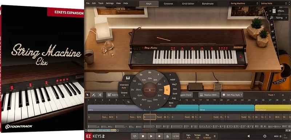
Task: Open the File menu
Action: coord(88,3)
